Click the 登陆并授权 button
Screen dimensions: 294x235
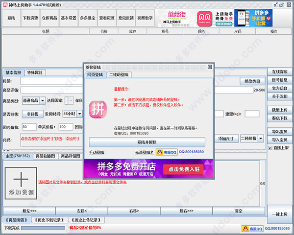point(147,142)
